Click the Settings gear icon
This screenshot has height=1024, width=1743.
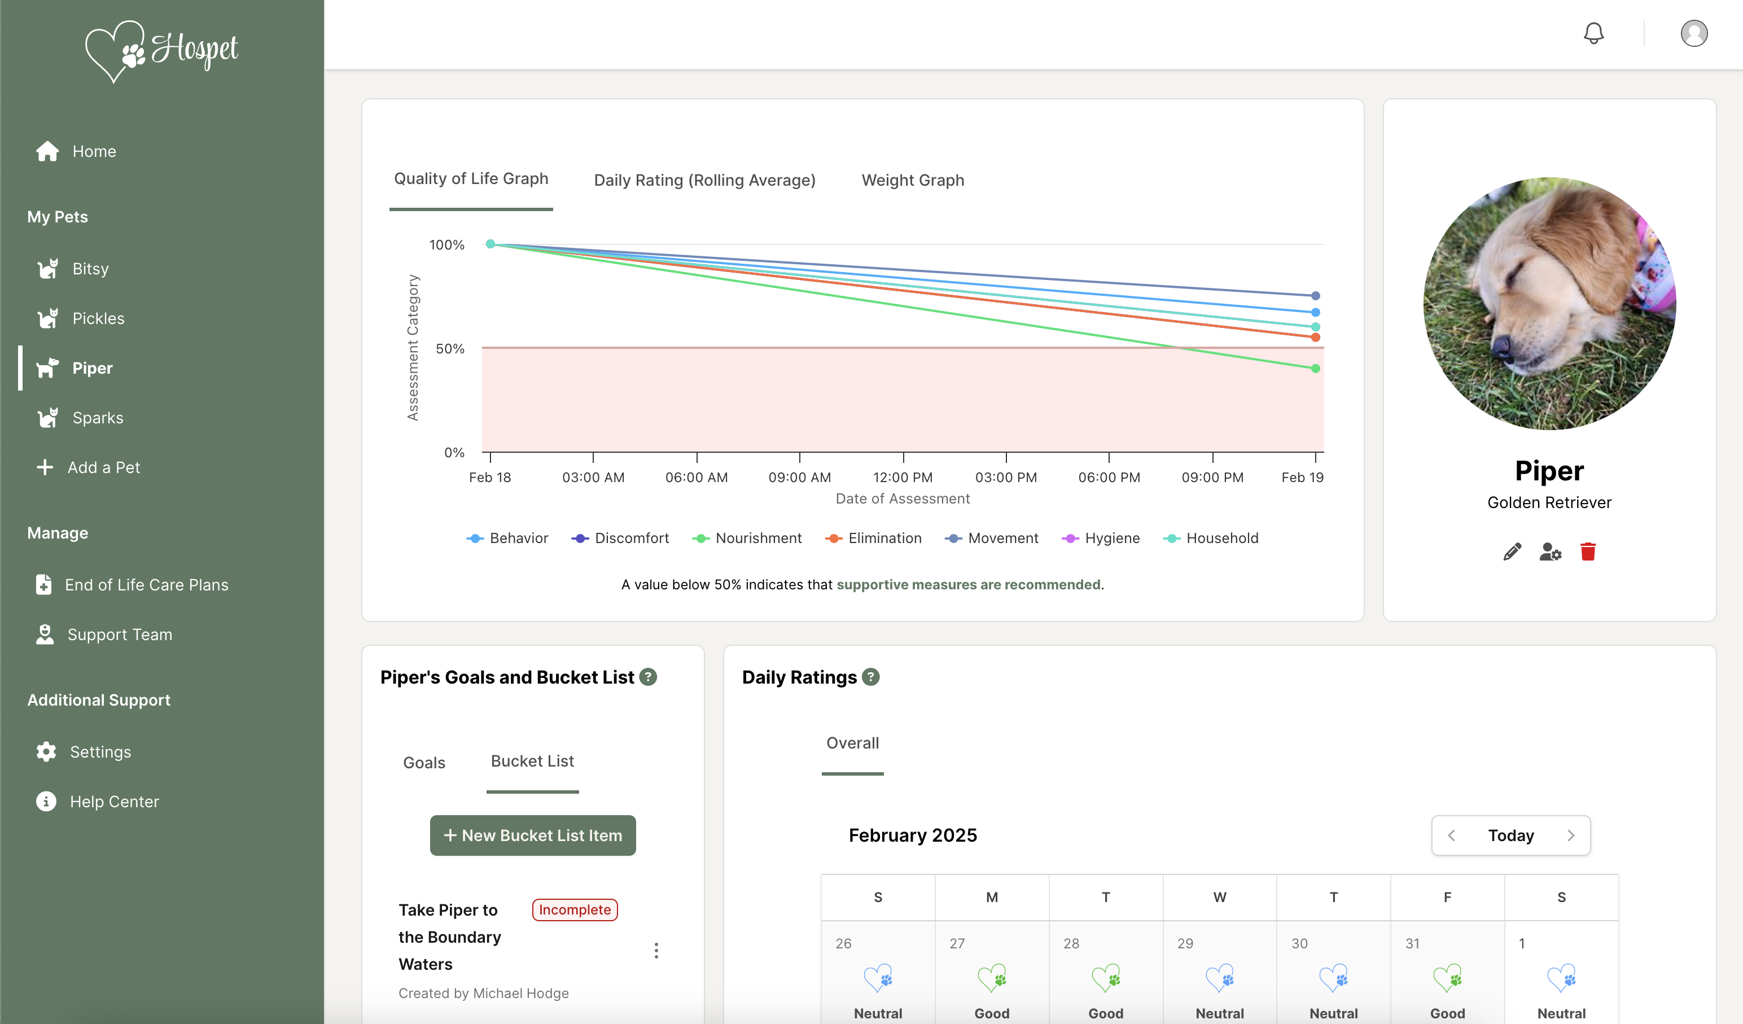(x=46, y=752)
